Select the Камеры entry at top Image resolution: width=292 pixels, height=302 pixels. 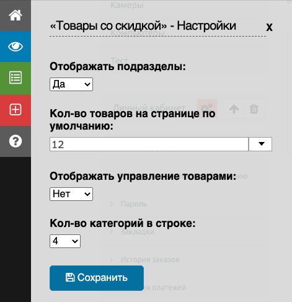[127, 5]
